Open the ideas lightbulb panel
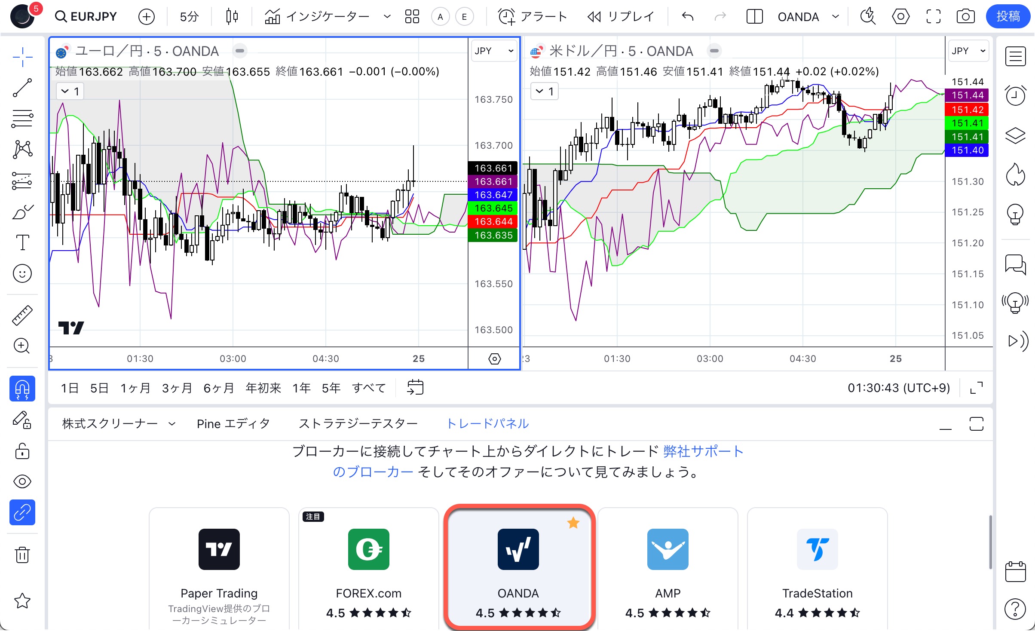Image resolution: width=1035 pixels, height=631 pixels. [x=1015, y=214]
